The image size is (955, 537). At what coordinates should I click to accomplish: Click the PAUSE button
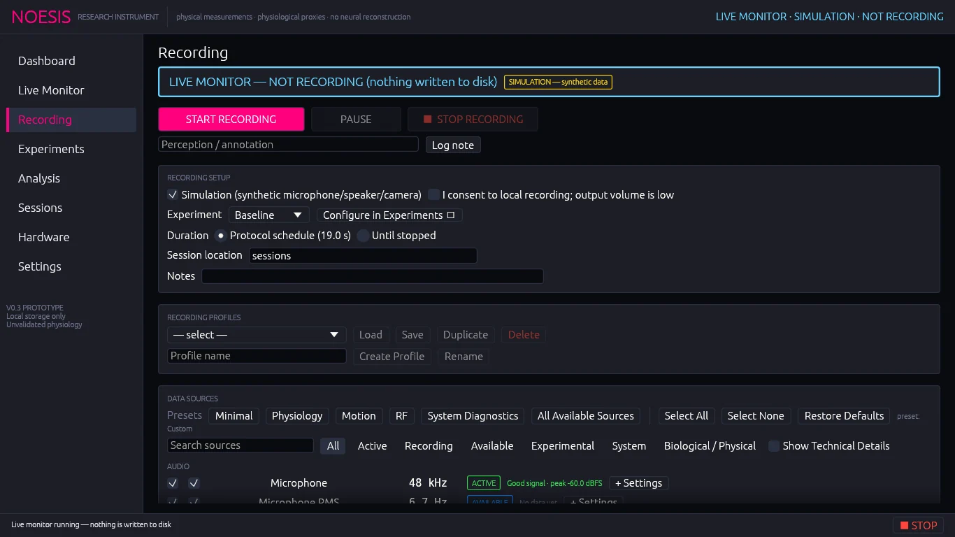pos(356,120)
